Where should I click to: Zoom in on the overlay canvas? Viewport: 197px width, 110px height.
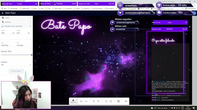point(94,101)
